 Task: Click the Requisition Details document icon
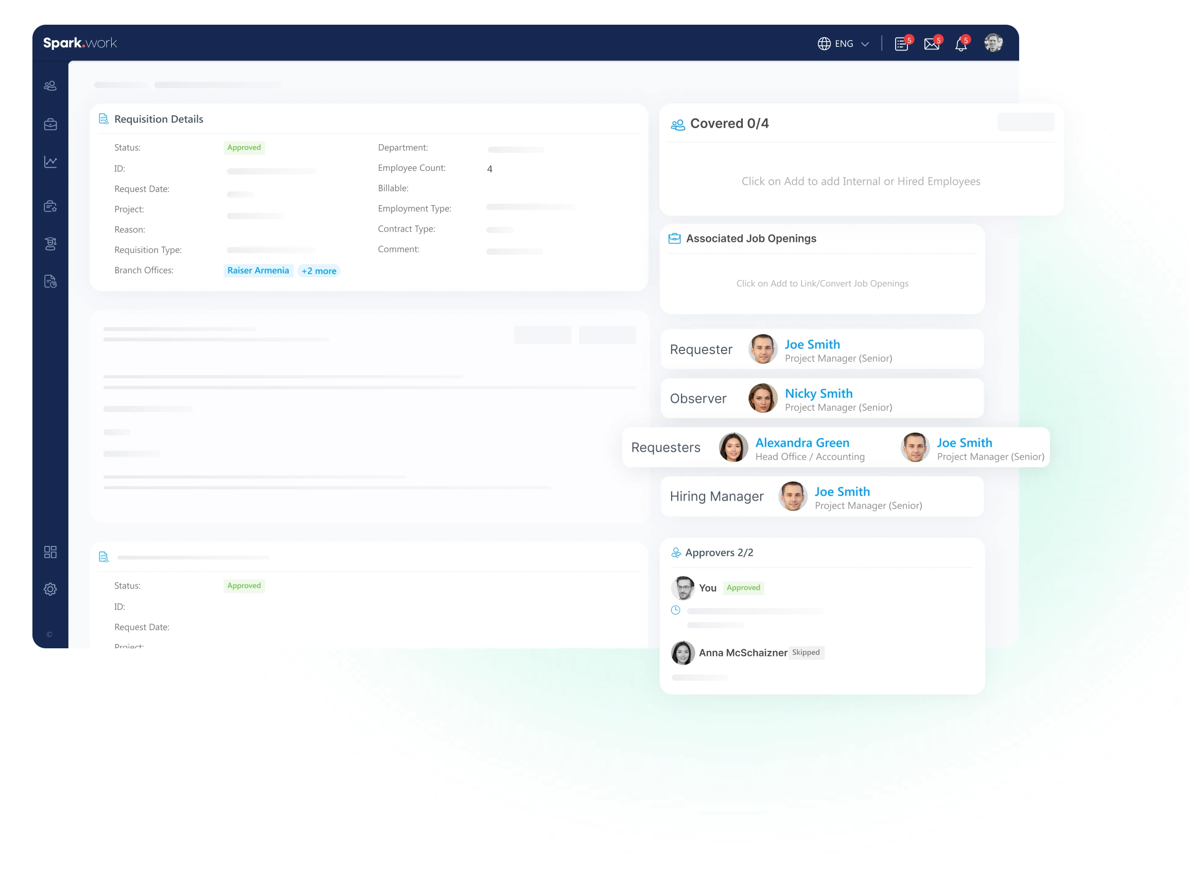pos(103,119)
